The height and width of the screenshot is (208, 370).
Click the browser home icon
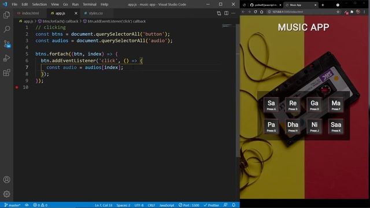pyautogui.click(x=262, y=12)
